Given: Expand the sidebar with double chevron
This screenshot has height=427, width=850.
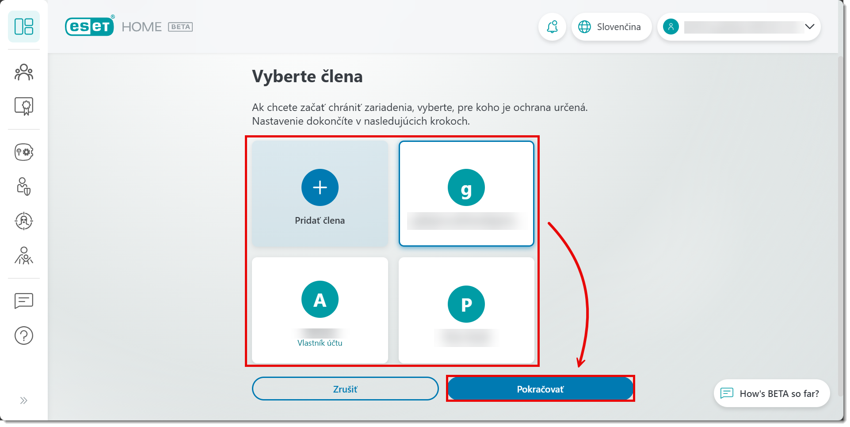Looking at the screenshot, I should pyautogui.click(x=24, y=400).
